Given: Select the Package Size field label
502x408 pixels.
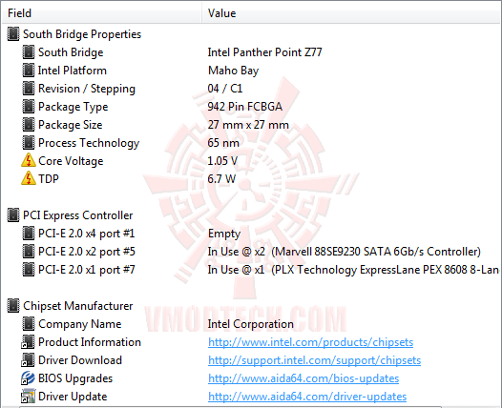Looking at the screenshot, I should tap(71, 125).
